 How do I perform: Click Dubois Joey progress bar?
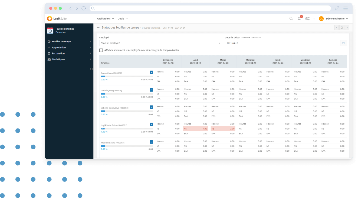(127, 94)
